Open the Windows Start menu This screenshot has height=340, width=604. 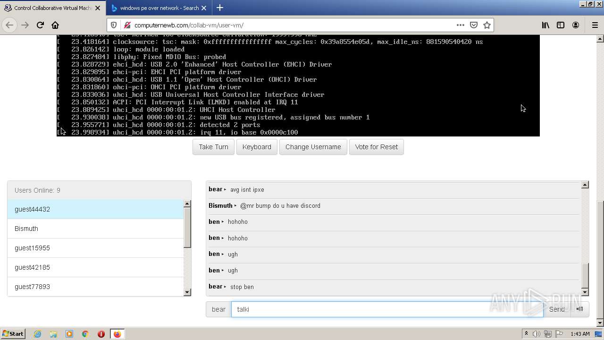click(13, 334)
